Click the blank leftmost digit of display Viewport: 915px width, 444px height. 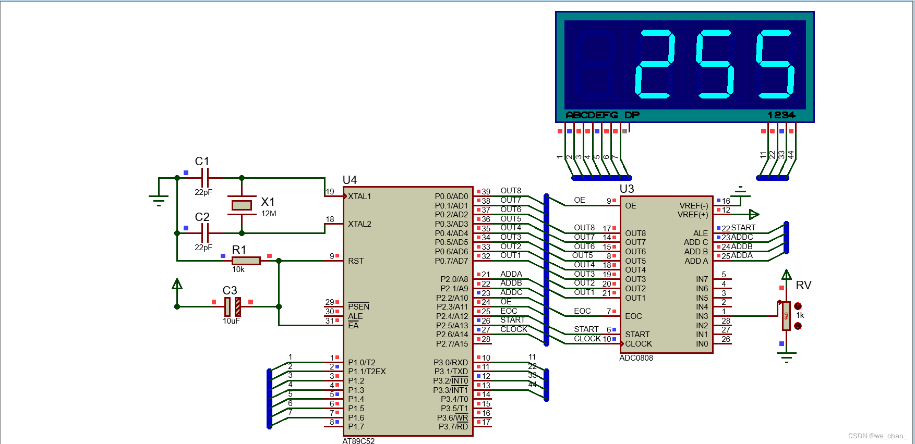pos(597,64)
